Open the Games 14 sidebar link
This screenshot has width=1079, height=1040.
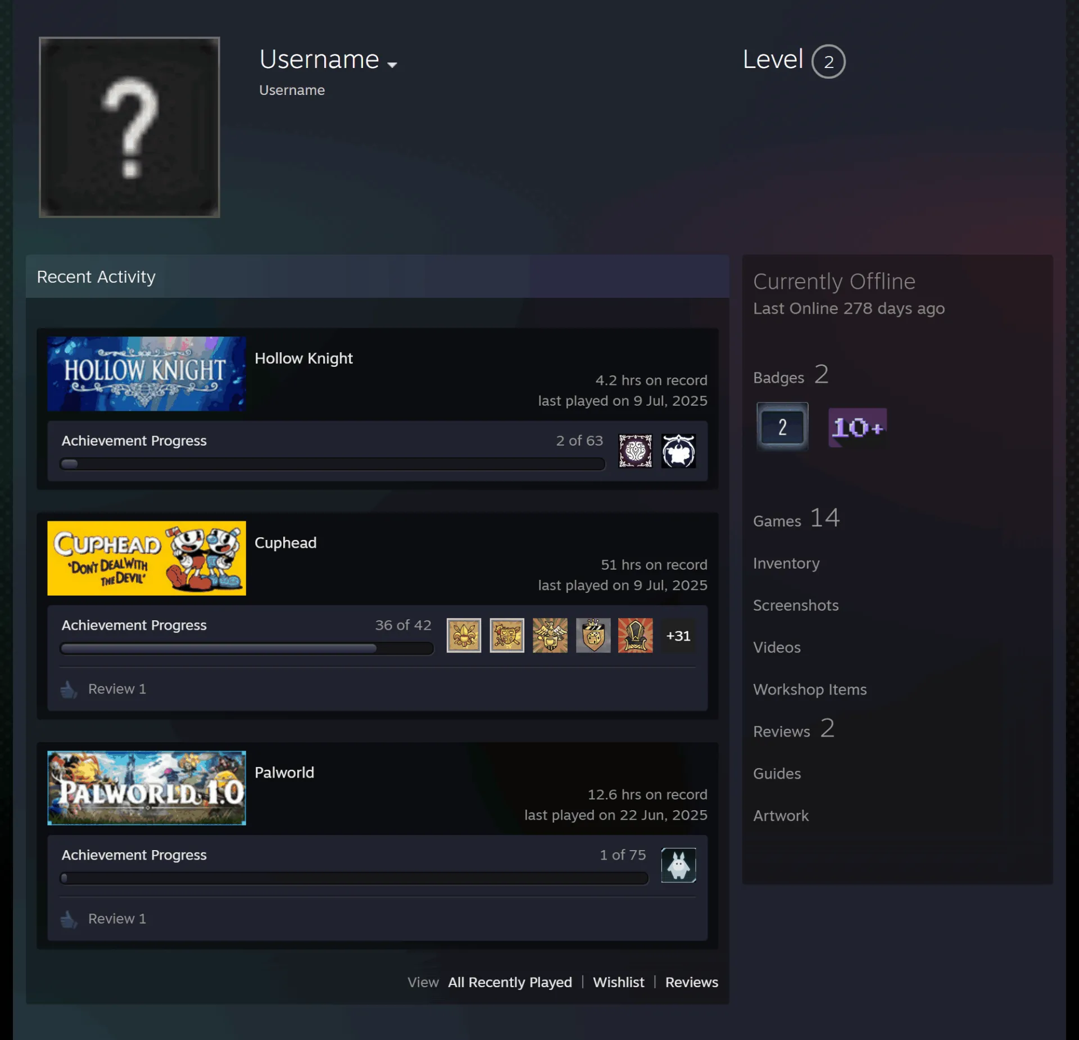click(796, 519)
